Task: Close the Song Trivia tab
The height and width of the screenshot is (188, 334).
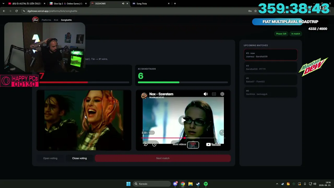Action: [169, 4]
